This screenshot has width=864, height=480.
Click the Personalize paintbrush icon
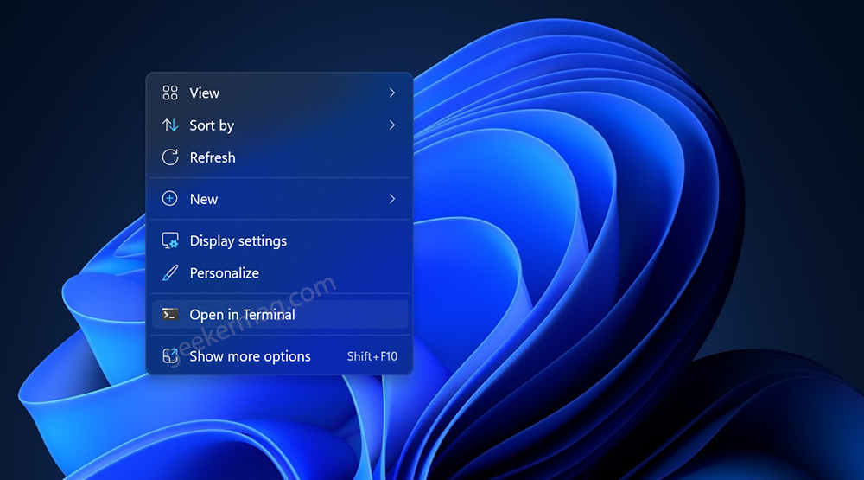click(170, 272)
